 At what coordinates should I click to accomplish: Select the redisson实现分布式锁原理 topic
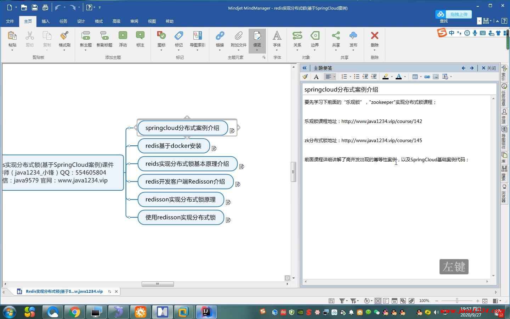click(181, 200)
